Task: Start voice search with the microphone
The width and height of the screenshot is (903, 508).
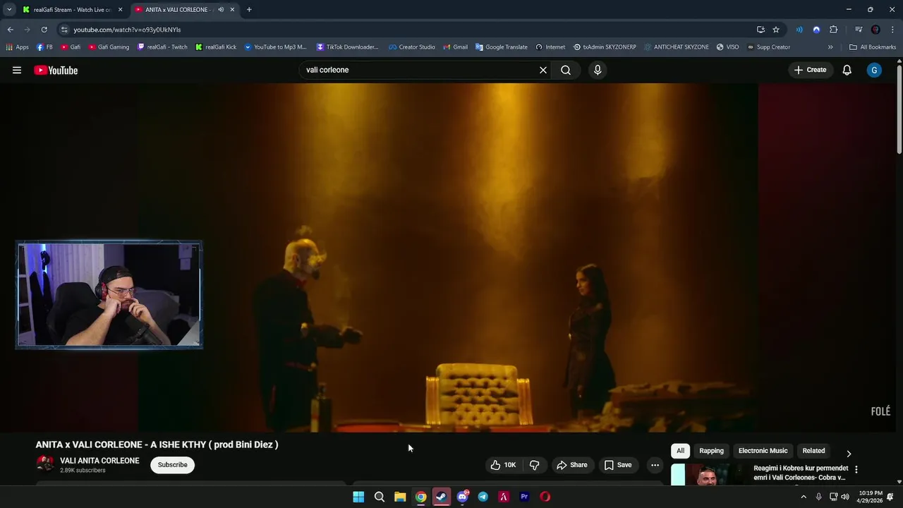Action: (598, 70)
